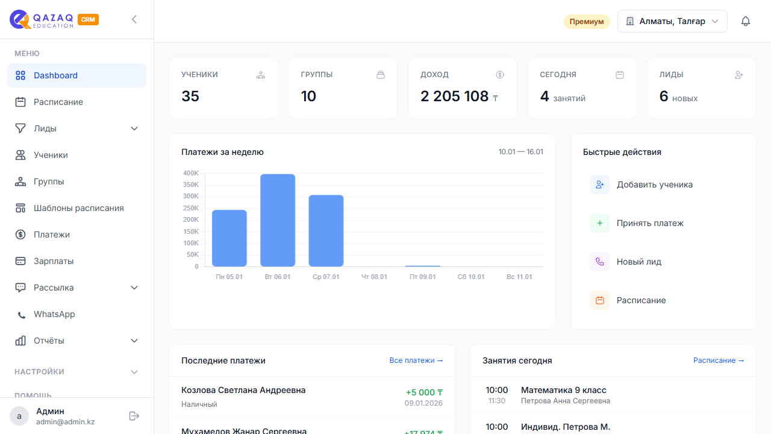Screen dimensions: 771x434
Task: Click the Лиды card add-user icon
Action: click(x=739, y=75)
